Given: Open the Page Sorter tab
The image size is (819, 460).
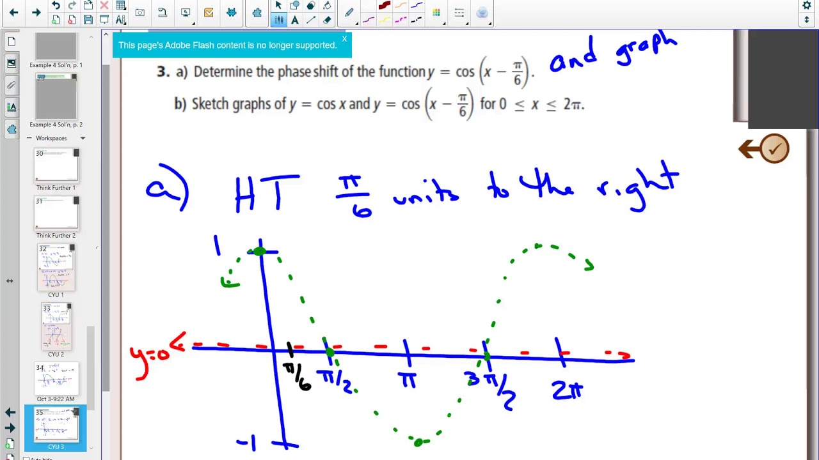Looking at the screenshot, I should coord(12,42).
